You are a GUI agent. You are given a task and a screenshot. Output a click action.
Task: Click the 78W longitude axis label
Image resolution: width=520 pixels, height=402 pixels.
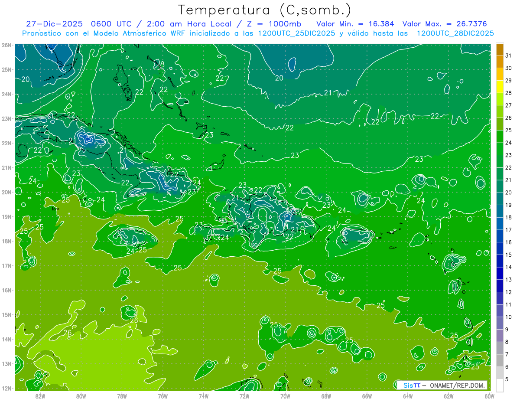(122, 396)
